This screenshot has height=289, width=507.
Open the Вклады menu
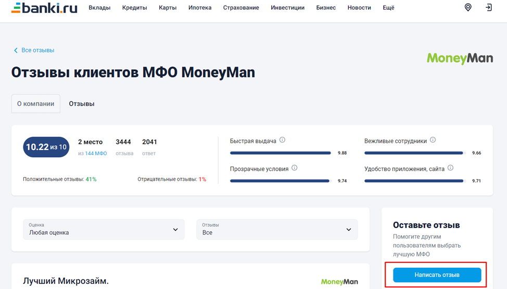(x=99, y=7)
